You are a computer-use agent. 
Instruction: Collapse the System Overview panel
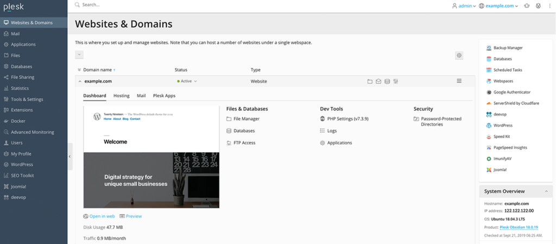tap(546, 191)
